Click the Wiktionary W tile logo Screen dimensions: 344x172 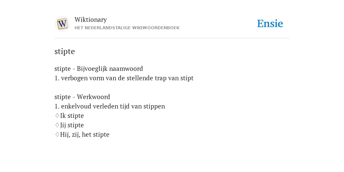pyautogui.click(x=62, y=24)
